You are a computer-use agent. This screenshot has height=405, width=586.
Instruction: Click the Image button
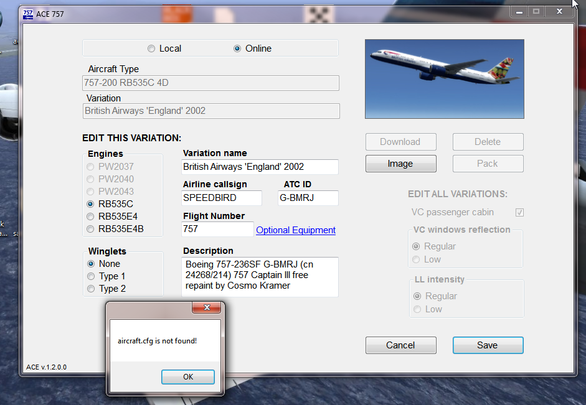[400, 164]
